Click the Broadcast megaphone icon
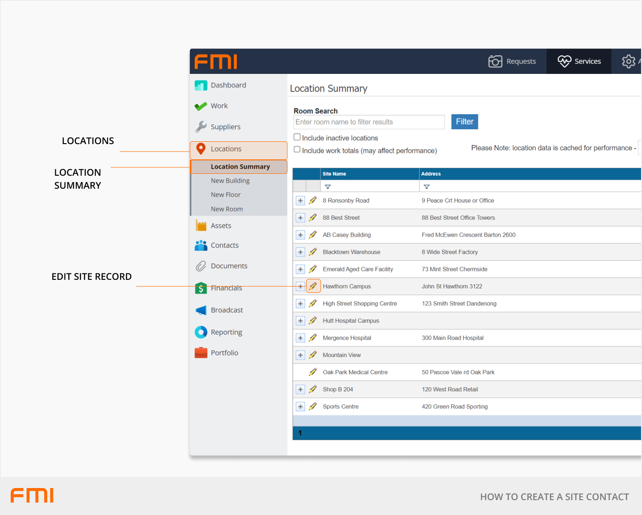Screen dimensions: 642x515 [x=201, y=310]
